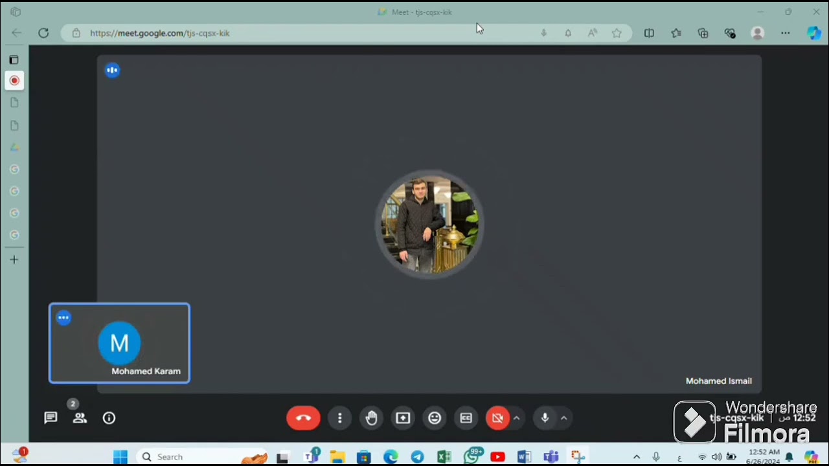Open options on Mohamed Karam tile
This screenshot has width=829, height=466.
pyautogui.click(x=63, y=318)
